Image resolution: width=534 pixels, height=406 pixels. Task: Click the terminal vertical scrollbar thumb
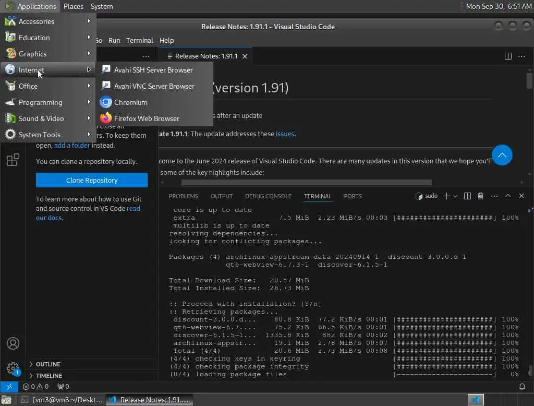530,369
